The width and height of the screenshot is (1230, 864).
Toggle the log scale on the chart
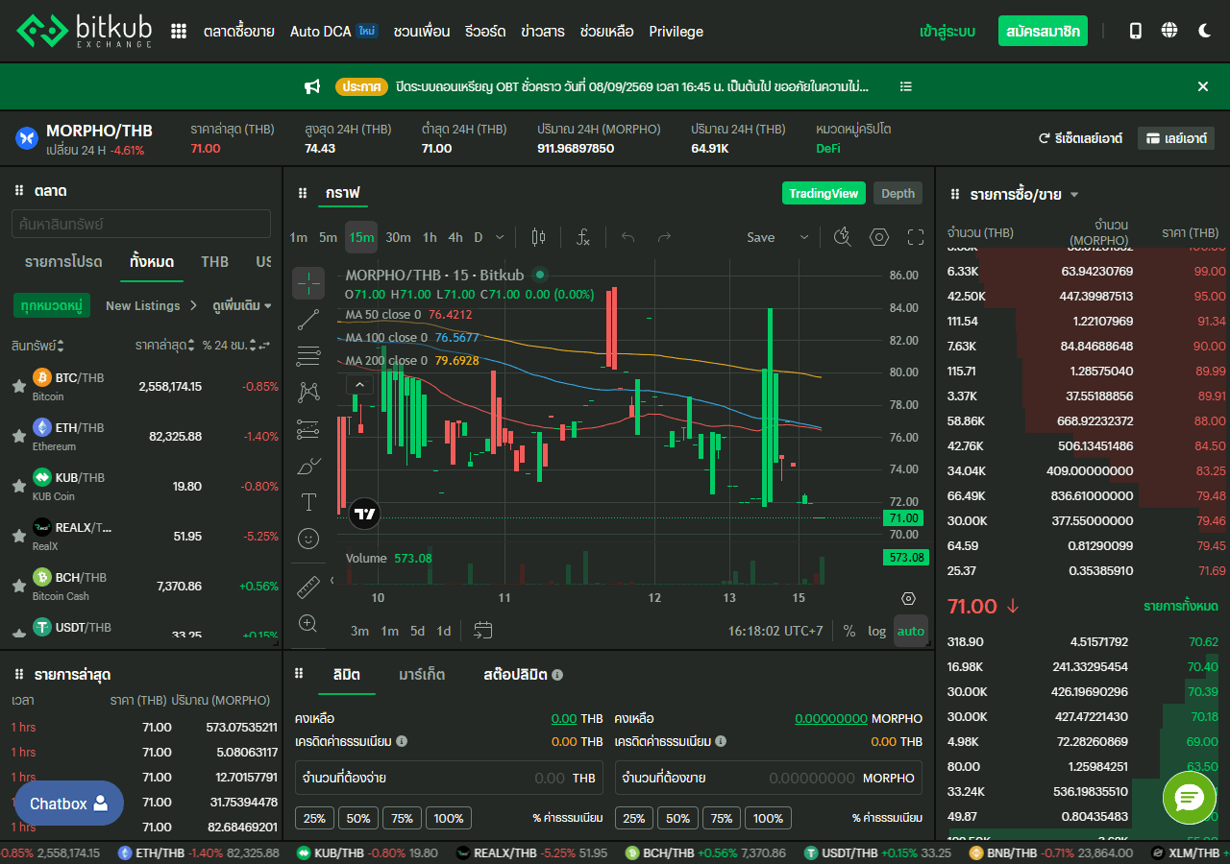876,631
